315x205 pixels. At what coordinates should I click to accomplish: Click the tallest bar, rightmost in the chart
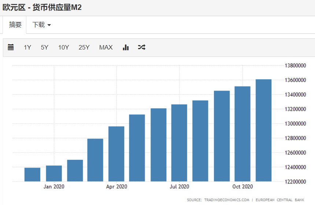(x=263, y=130)
